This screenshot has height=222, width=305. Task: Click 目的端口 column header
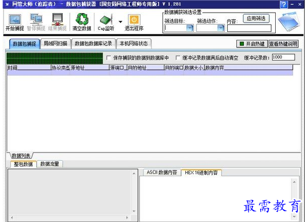point(174,68)
